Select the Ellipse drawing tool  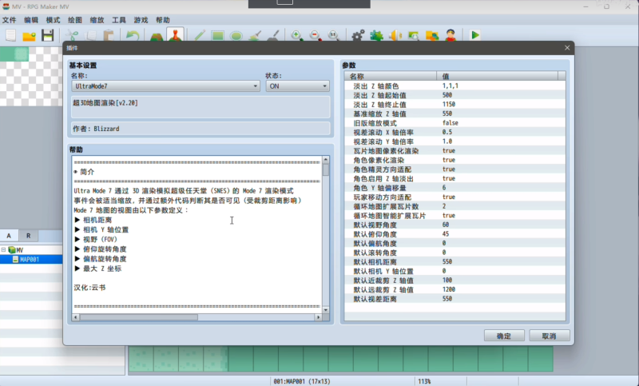tap(236, 35)
